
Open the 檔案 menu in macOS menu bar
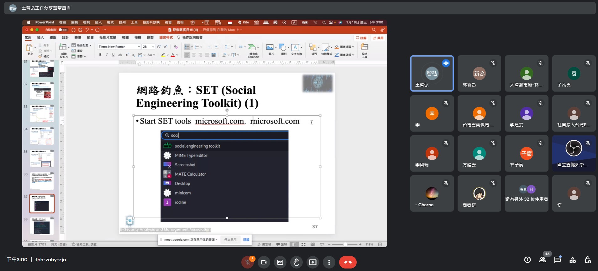click(x=63, y=22)
